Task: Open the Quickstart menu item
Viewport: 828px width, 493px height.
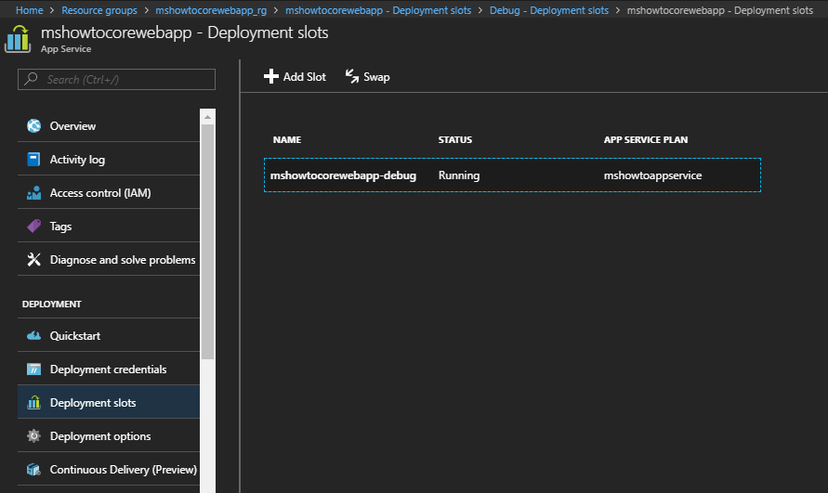Action: [x=109, y=335]
